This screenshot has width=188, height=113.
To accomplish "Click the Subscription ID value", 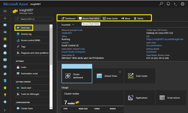I will pos(82,58).
